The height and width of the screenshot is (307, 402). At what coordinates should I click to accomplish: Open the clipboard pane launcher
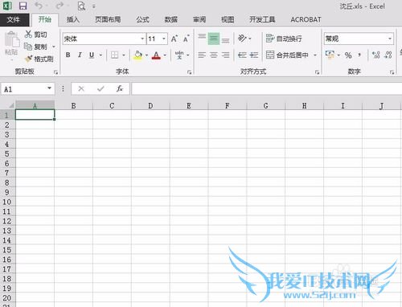point(55,72)
